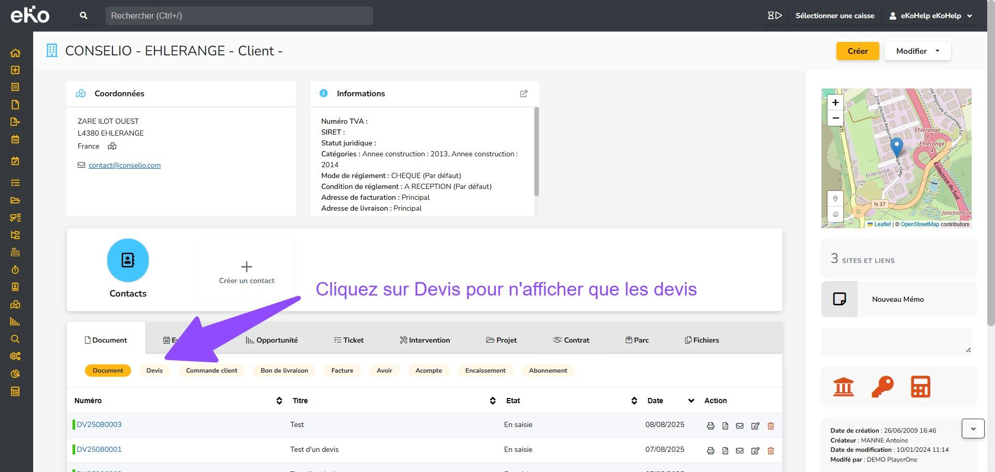
Task: Zoom in on the map
Action: pyautogui.click(x=835, y=102)
